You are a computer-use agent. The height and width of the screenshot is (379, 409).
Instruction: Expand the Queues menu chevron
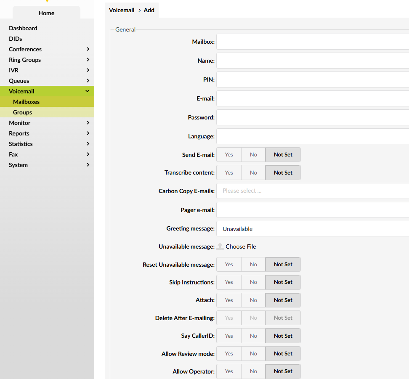point(88,81)
